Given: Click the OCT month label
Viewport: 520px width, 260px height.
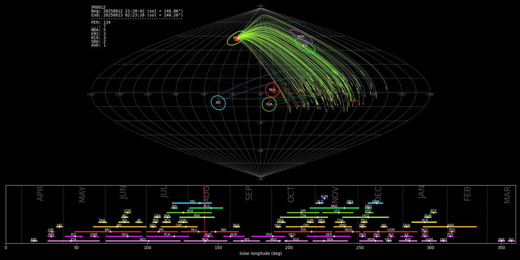Looking at the screenshot, I should click(291, 194).
